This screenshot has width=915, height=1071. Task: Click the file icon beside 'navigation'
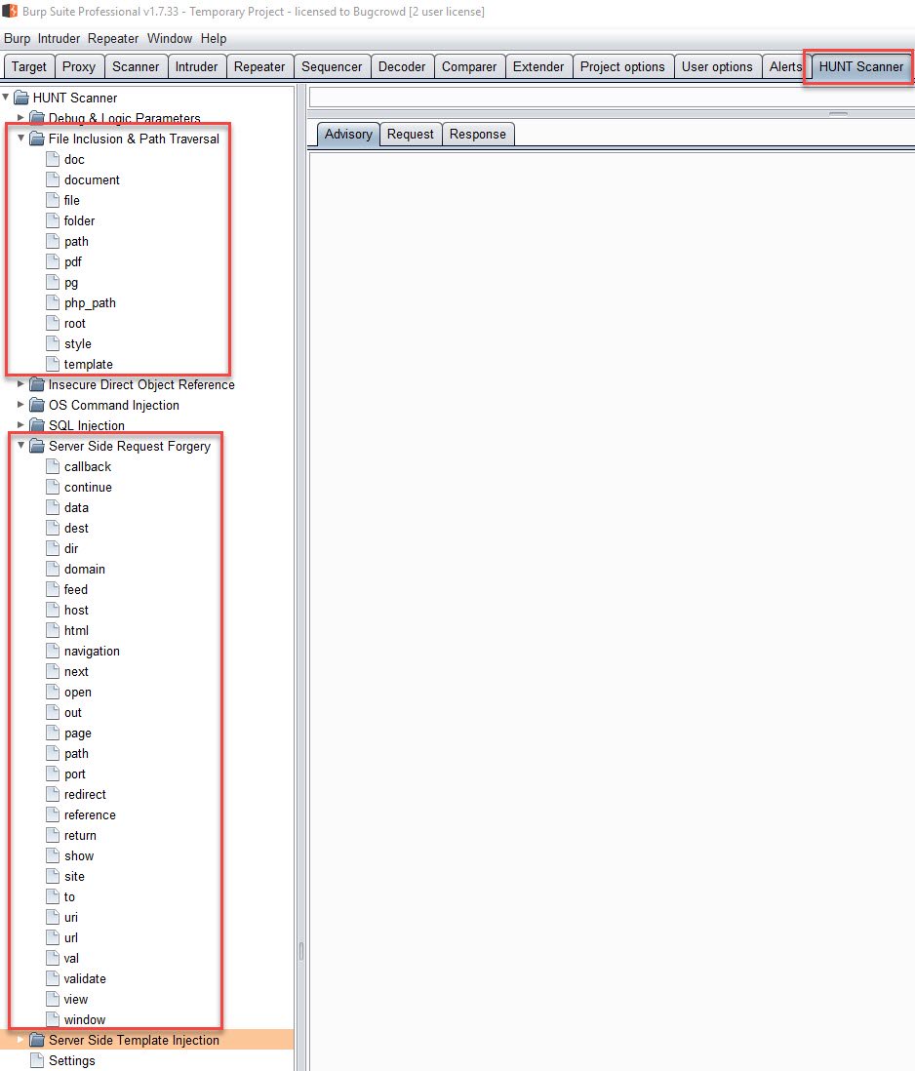click(53, 651)
